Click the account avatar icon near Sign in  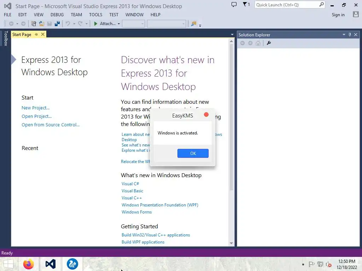pos(356,14)
